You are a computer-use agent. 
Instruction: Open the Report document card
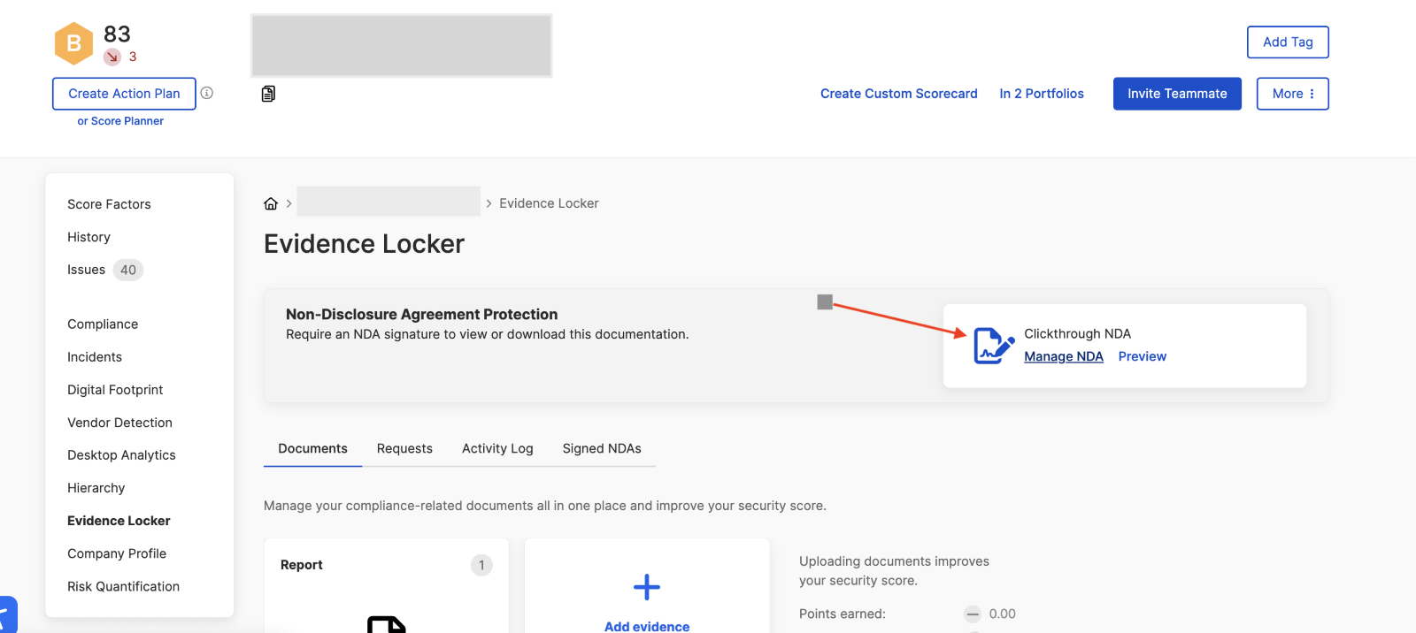coord(386,585)
